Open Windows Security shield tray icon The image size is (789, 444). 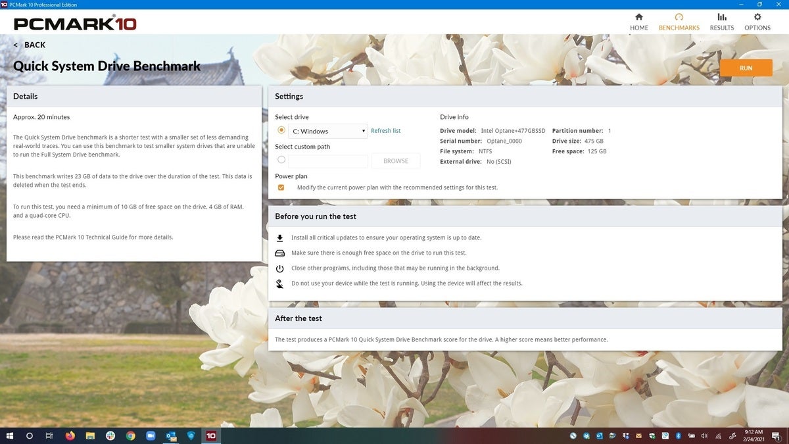pyautogui.click(x=652, y=435)
